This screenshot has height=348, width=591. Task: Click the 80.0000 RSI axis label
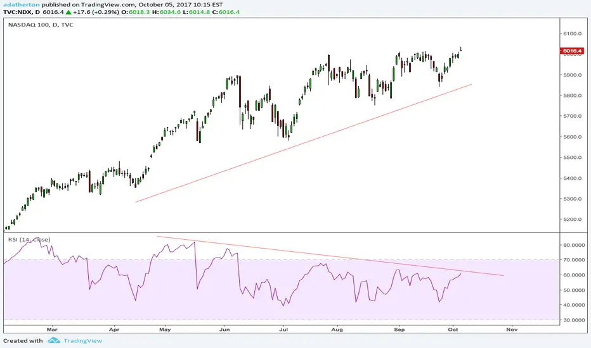575,245
